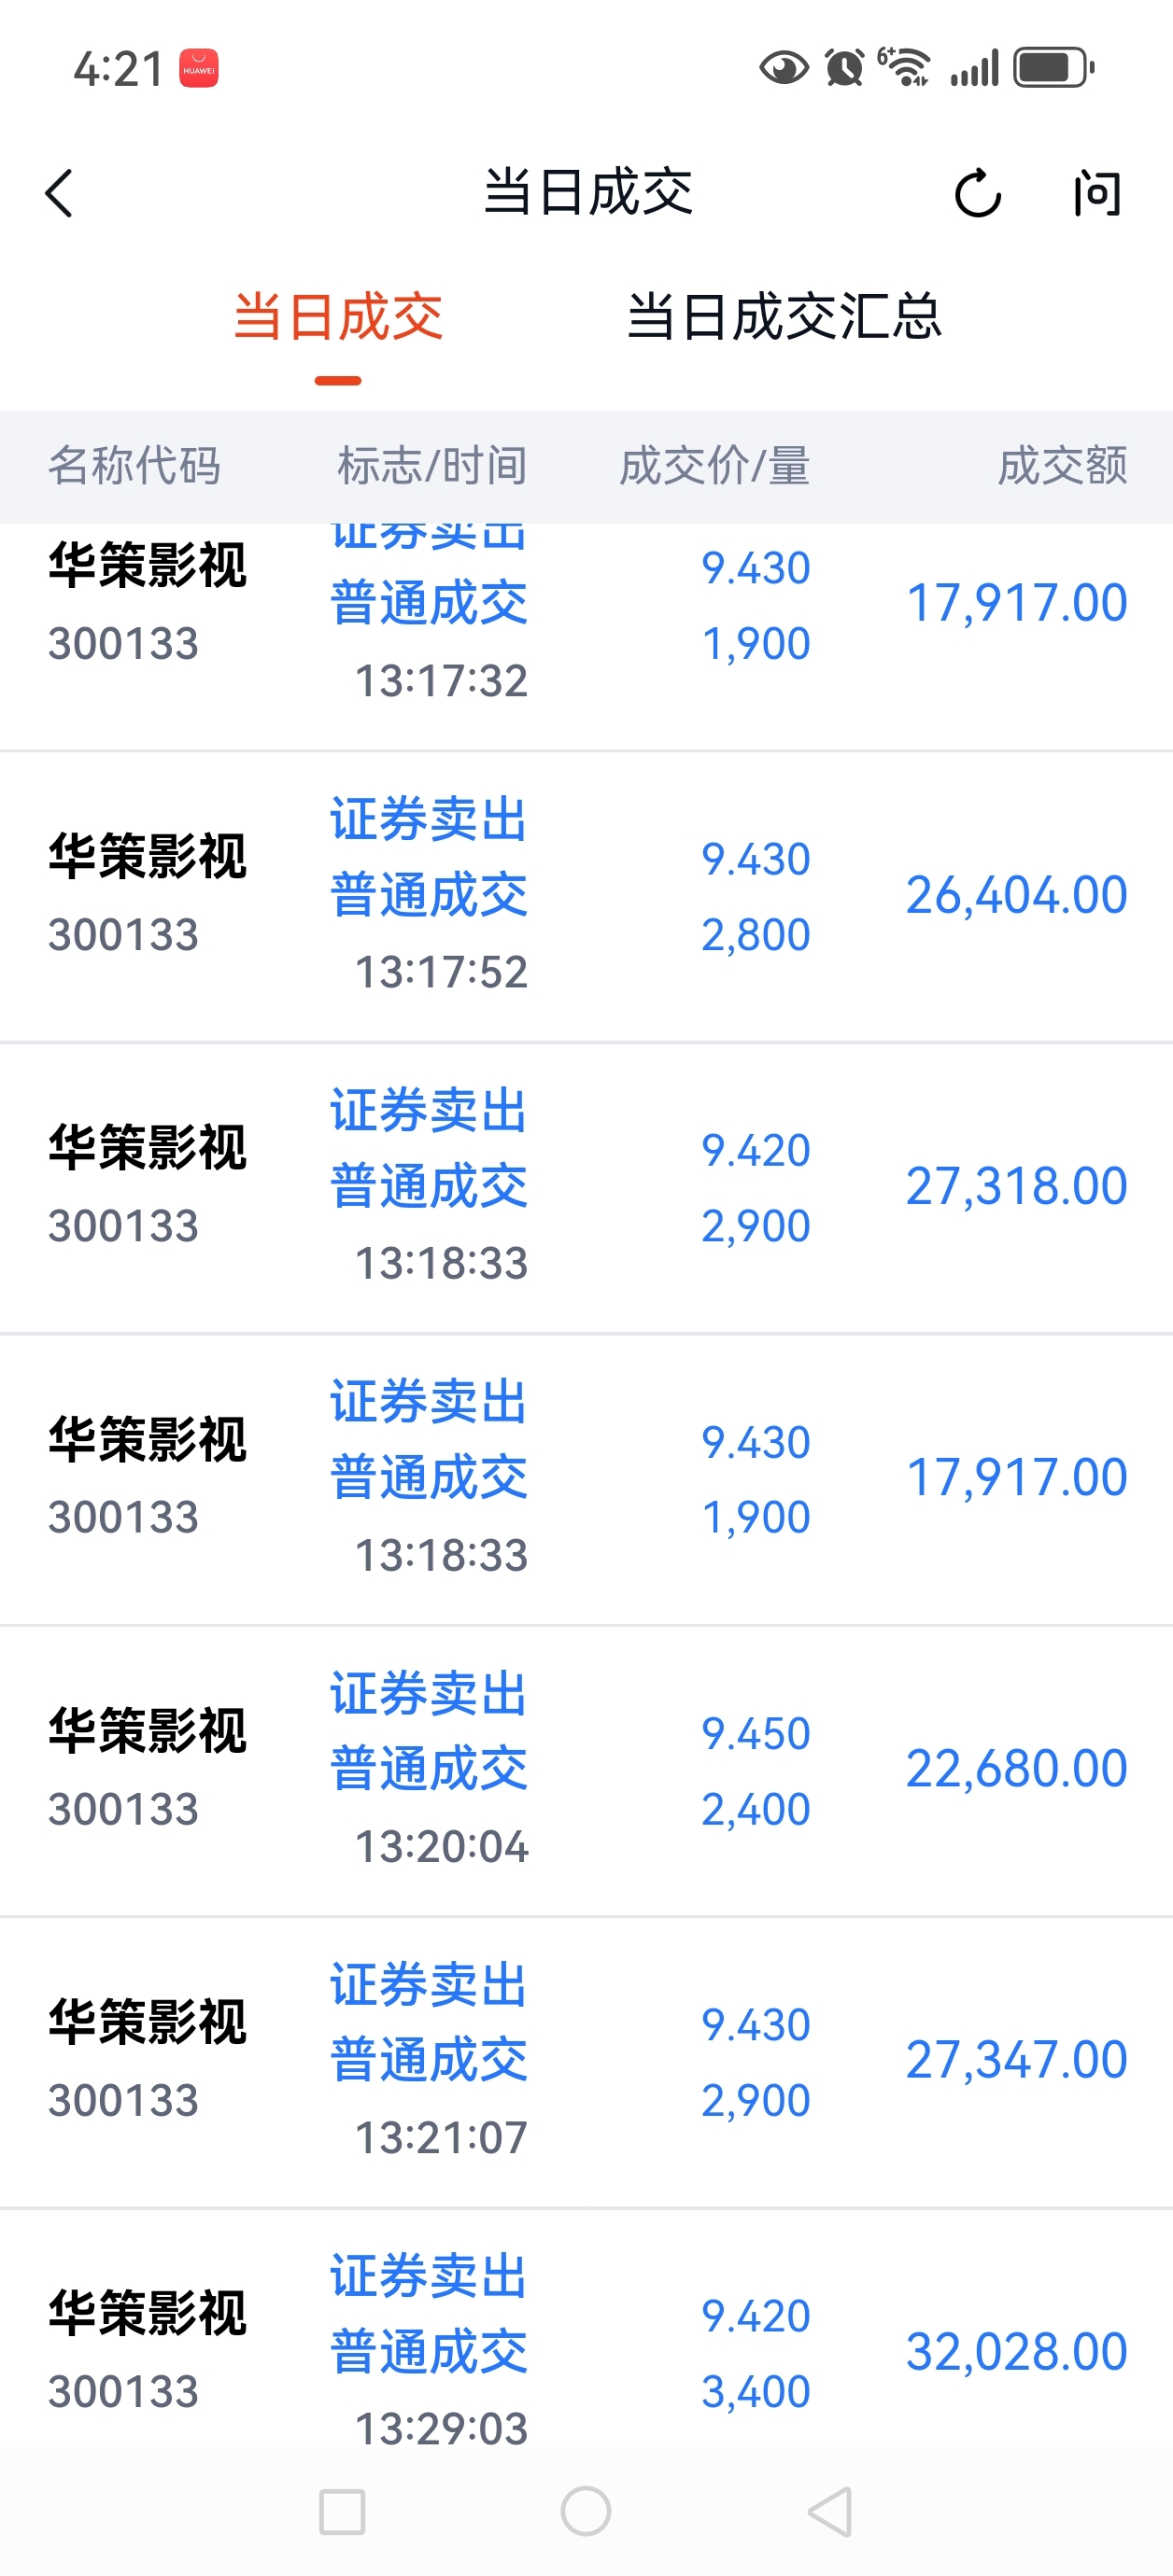Refresh the trade list
Image resolution: width=1173 pixels, height=2576 pixels.
(x=977, y=193)
